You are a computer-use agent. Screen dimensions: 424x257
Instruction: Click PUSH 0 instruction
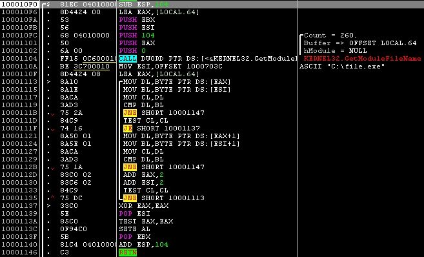coord(132,51)
